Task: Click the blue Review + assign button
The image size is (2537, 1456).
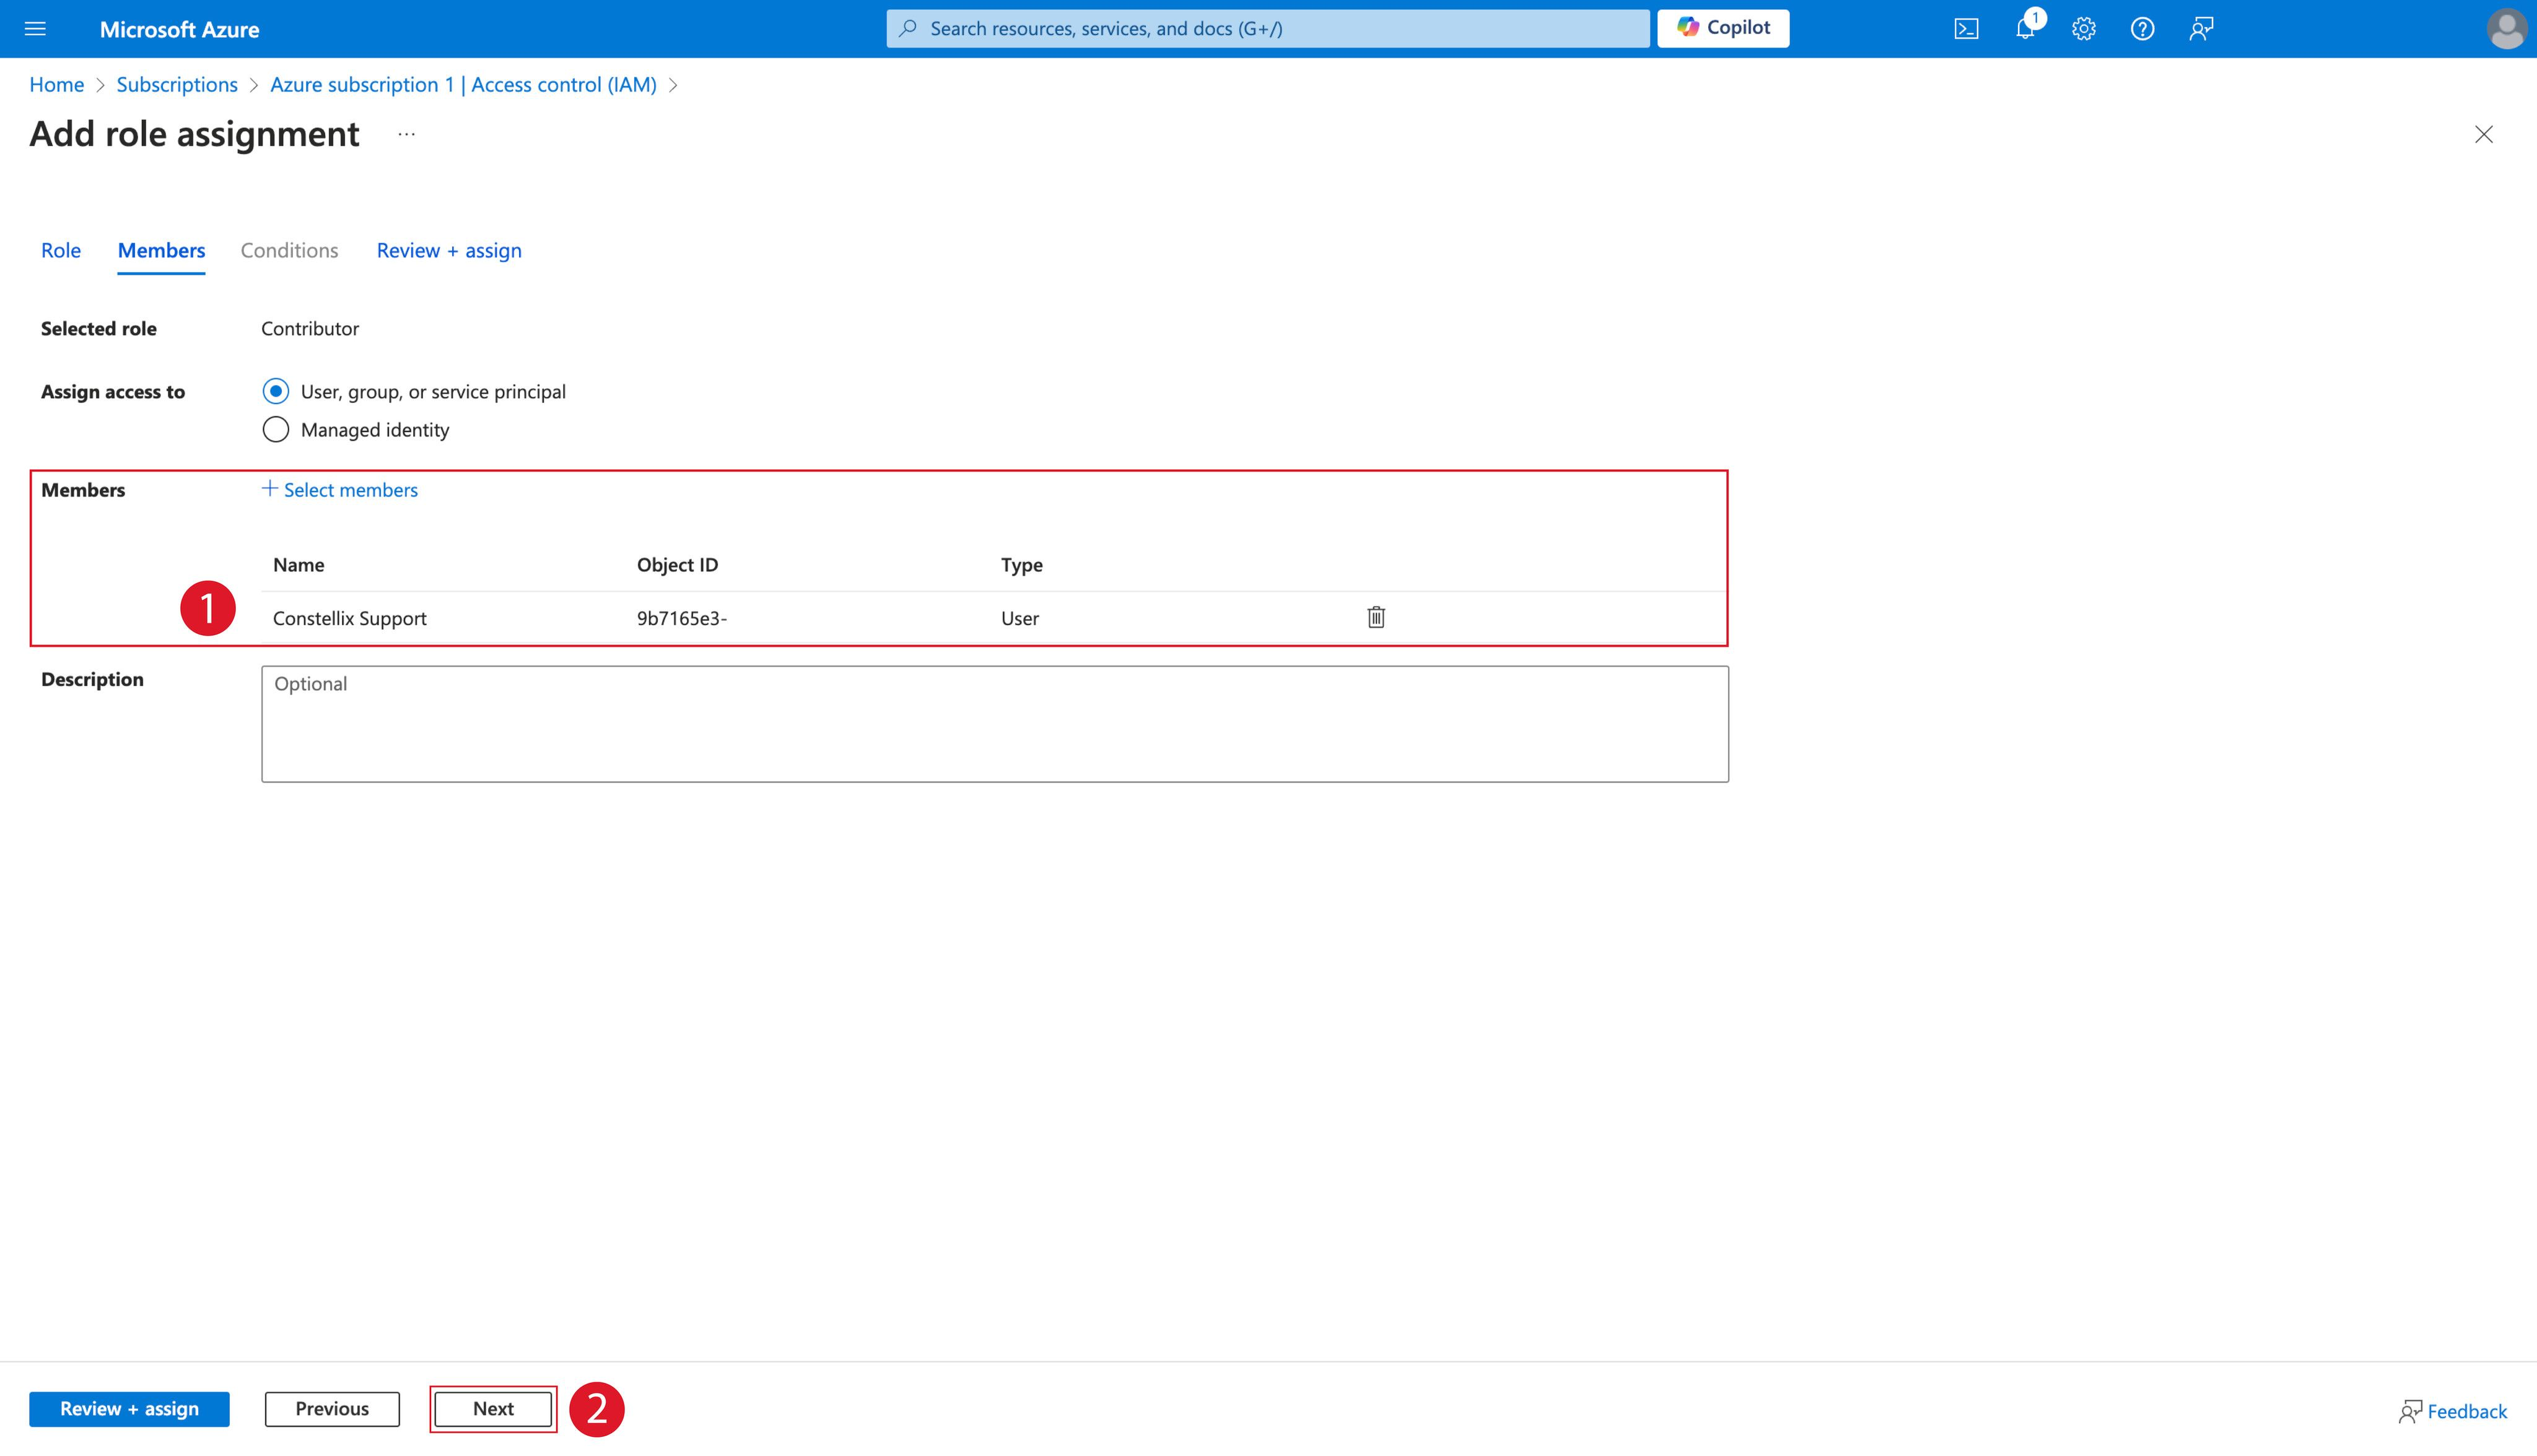Action: (x=129, y=1409)
